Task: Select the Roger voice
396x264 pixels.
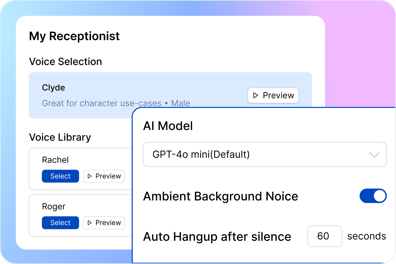Action: (60, 223)
